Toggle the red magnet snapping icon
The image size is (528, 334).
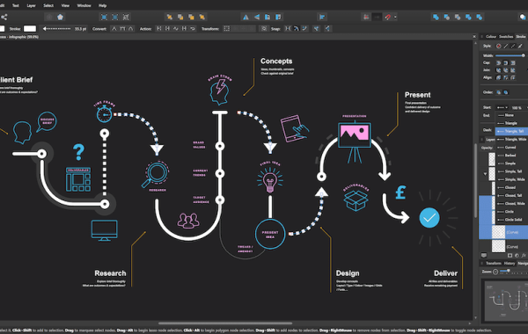[388, 17]
